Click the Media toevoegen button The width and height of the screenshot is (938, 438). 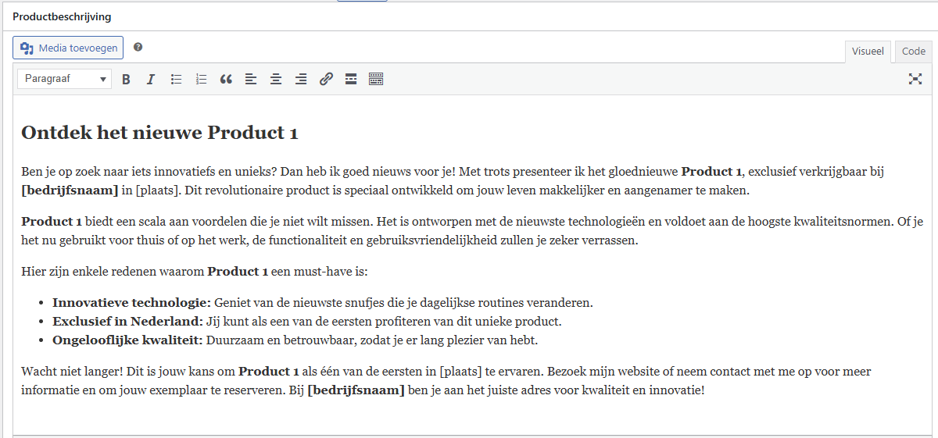(68, 48)
